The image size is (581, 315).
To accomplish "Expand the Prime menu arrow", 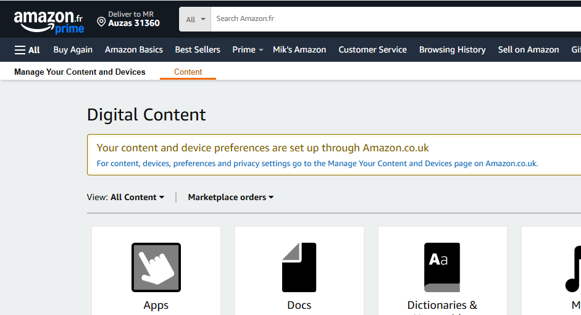I will (x=261, y=50).
